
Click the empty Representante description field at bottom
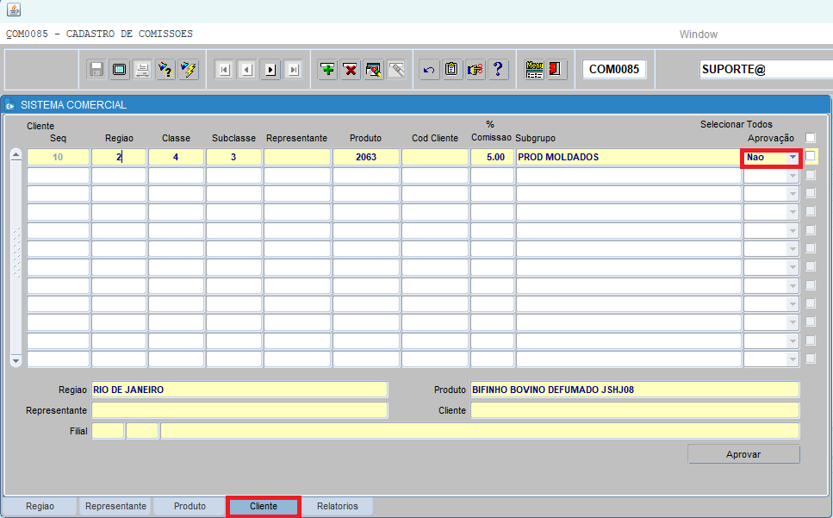[239, 410]
